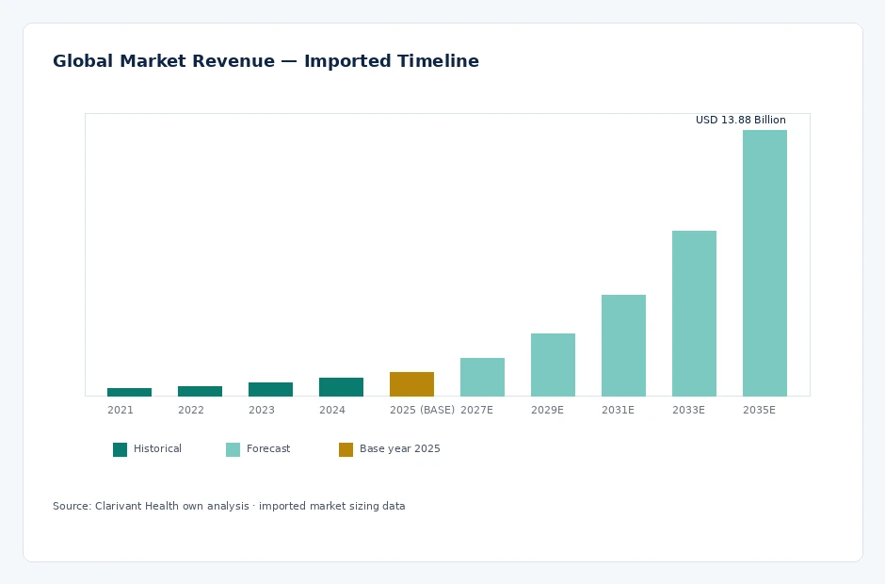Select the 2033E forecast bar
Screen dimensions: 885x584
[694, 314]
